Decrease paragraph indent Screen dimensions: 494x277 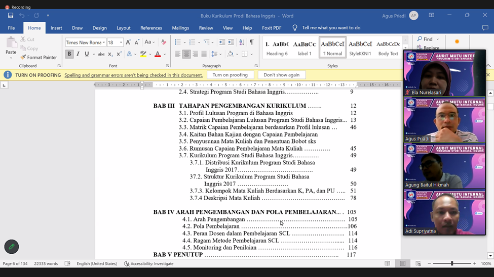pos(222,42)
